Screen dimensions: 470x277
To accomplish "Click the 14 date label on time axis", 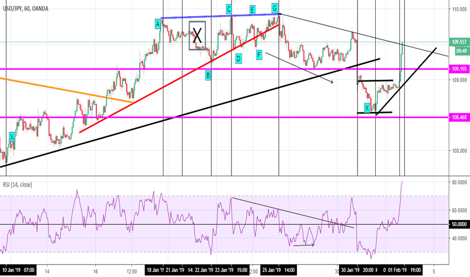I will [x=47, y=271].
